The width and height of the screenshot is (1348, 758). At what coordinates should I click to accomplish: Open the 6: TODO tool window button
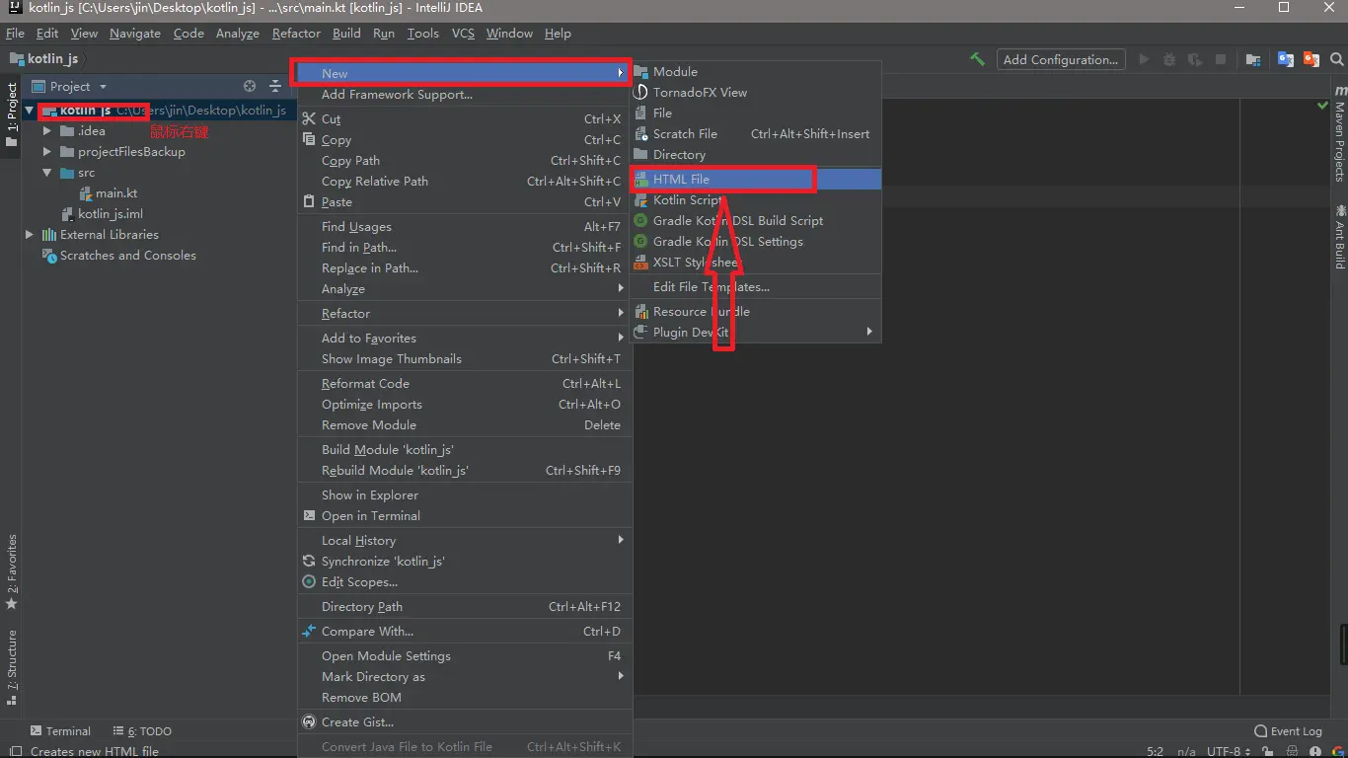coord(142,731)
